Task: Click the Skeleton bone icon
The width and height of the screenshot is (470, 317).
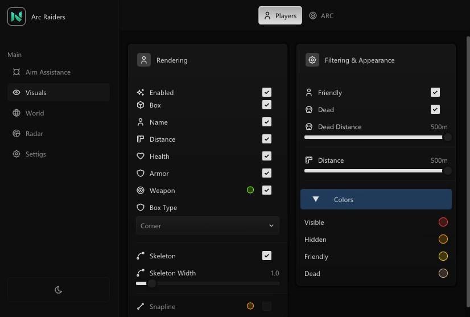Action: click(141, 256)
